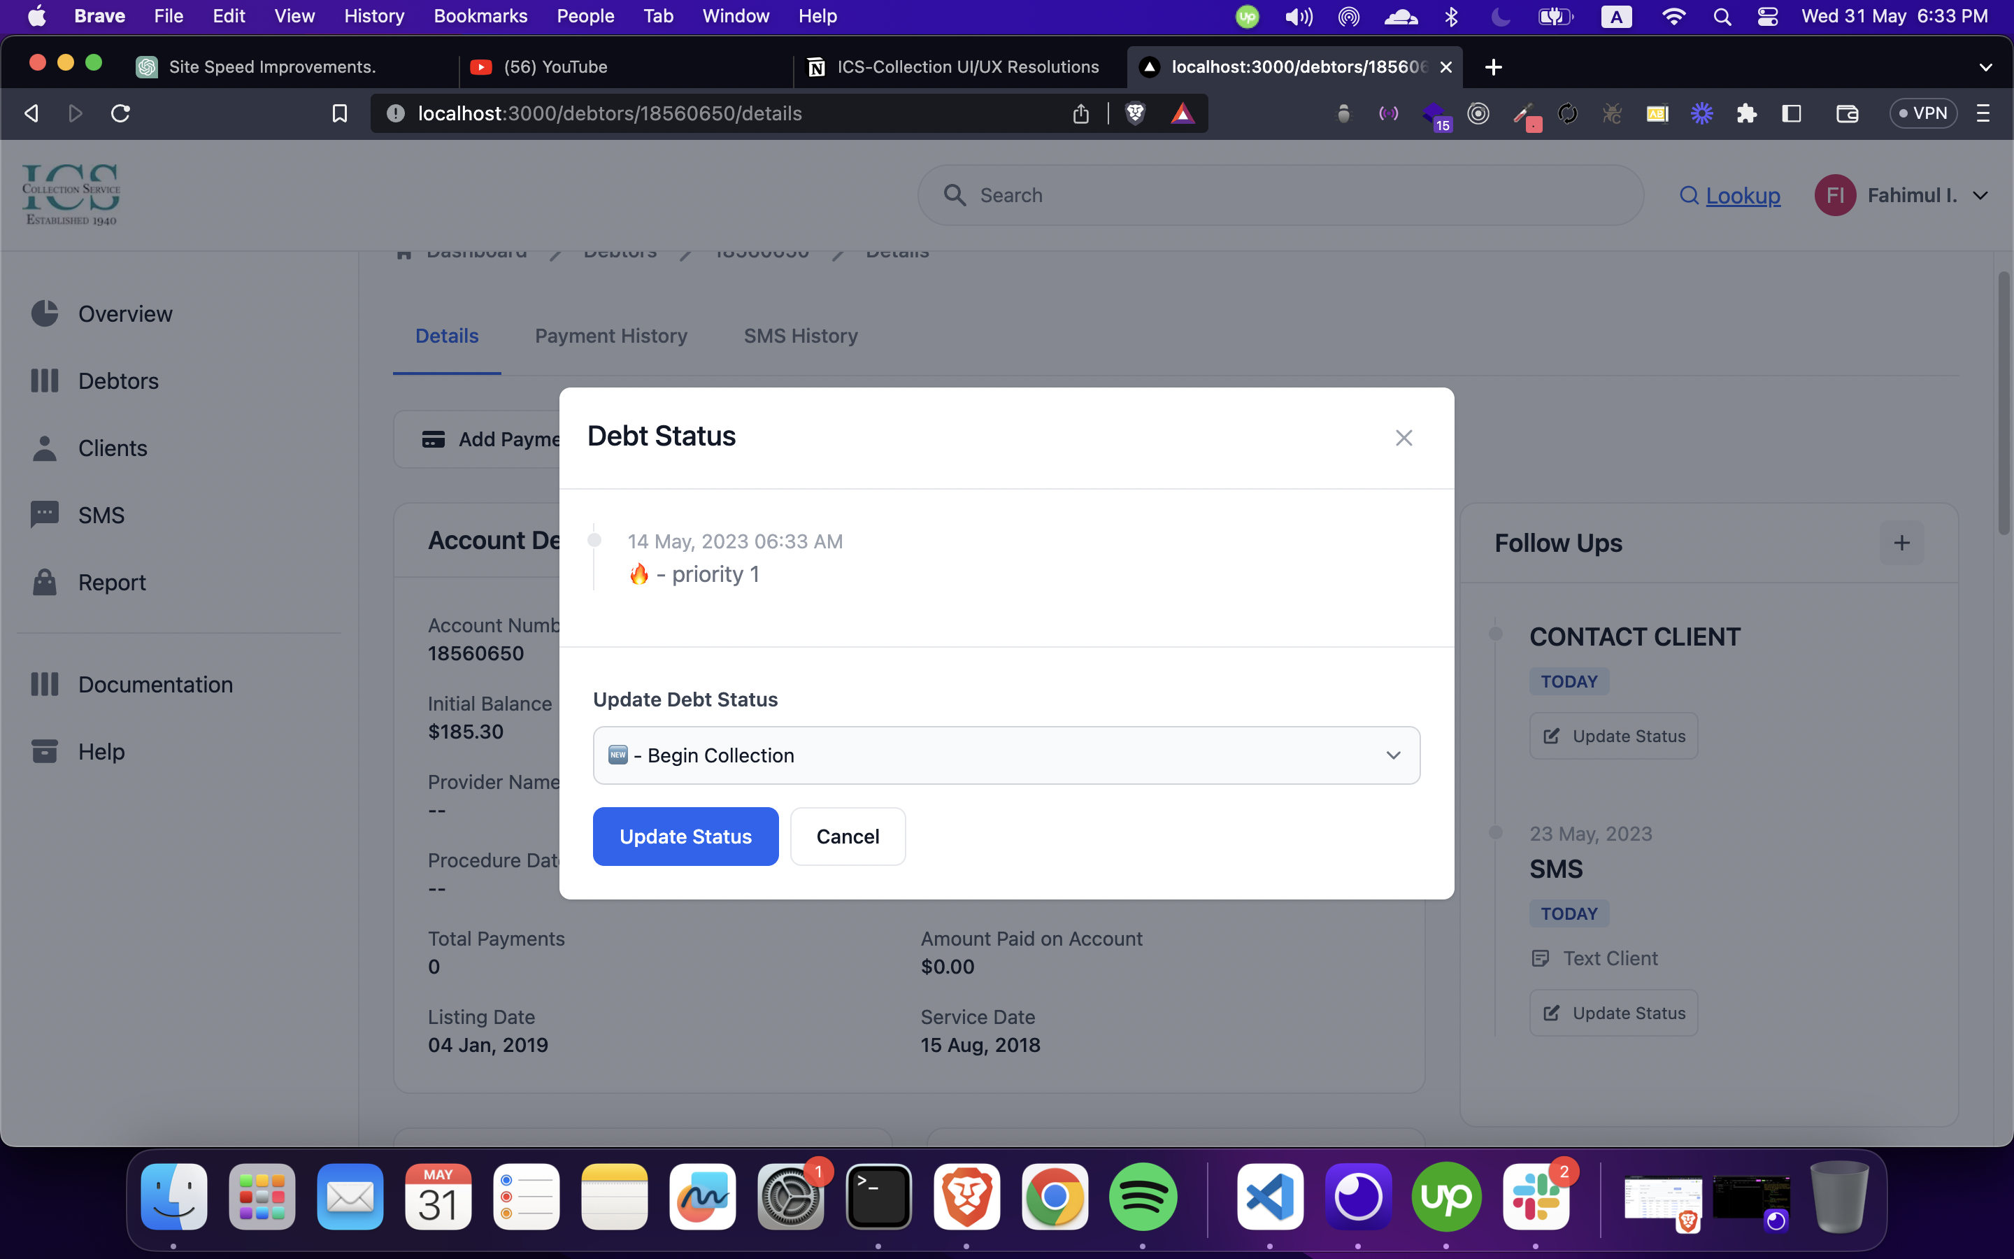Toggle the VPN button in Brave toolbar

(x=1922, y=113)
